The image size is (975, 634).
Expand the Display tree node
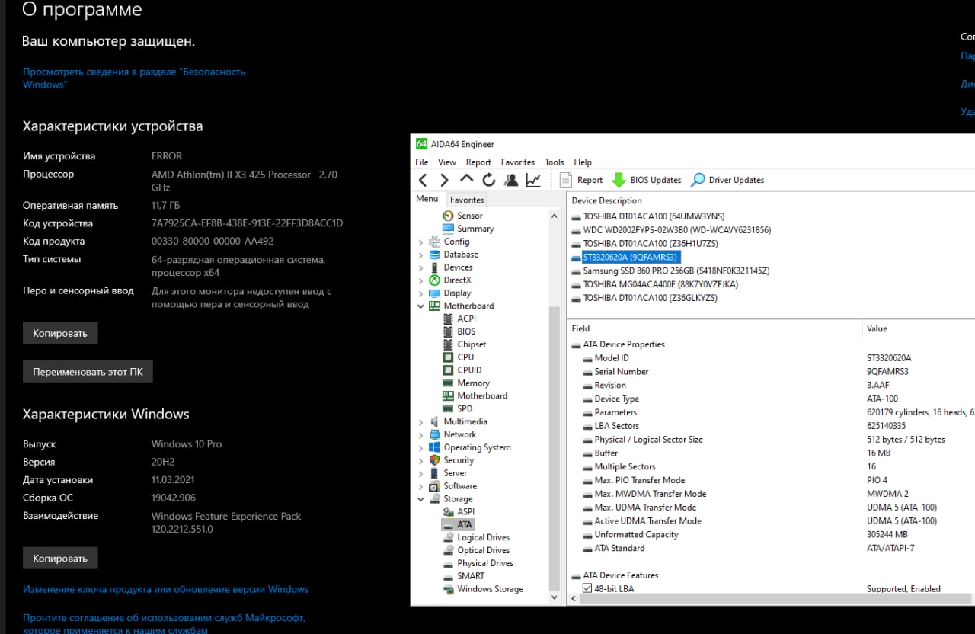point(420,293)
